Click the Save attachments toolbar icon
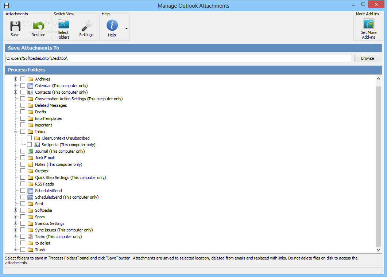This screenshot has width=387, height=277. click(x=15, y=26)
